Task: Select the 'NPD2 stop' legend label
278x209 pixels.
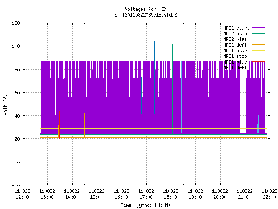Action: click(235, 34)
